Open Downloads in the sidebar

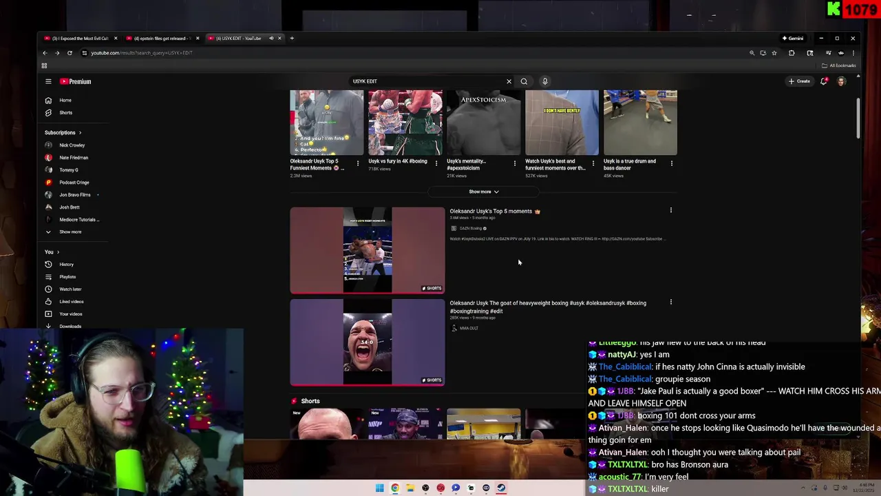click(x=70, y=327)
